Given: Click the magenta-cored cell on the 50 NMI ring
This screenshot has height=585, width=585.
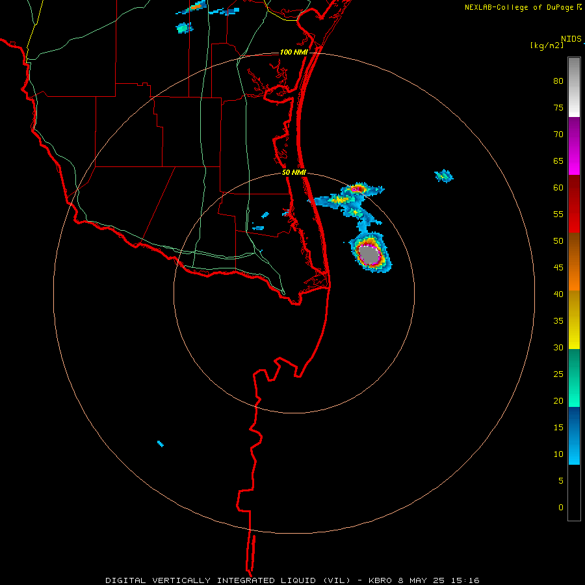Looking at the screenshot, I should tap(357, 189).
